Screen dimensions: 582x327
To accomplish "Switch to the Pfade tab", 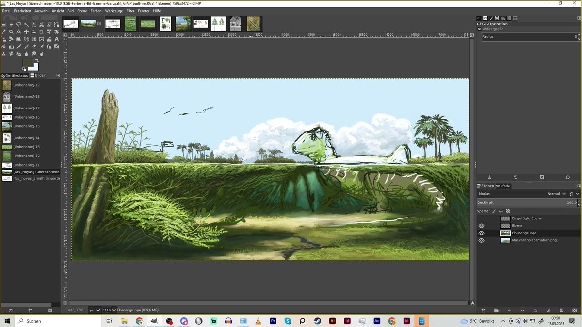I will click(503, 186).
